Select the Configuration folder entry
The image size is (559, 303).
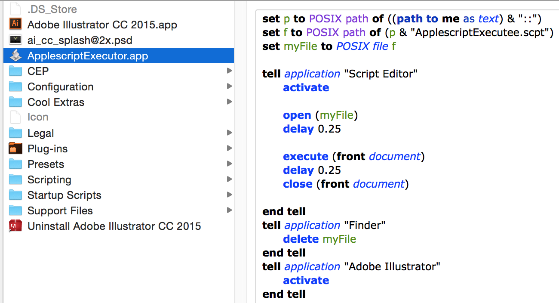pyautogui.click(x=60, y=87)
